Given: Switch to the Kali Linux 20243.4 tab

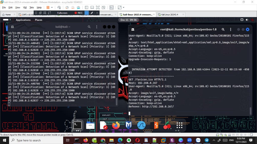Looking at the screenshot, I should 170,15.
